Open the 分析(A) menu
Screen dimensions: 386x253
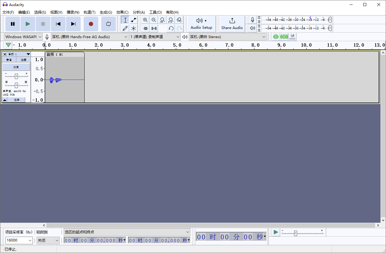[x=139, y=12]
